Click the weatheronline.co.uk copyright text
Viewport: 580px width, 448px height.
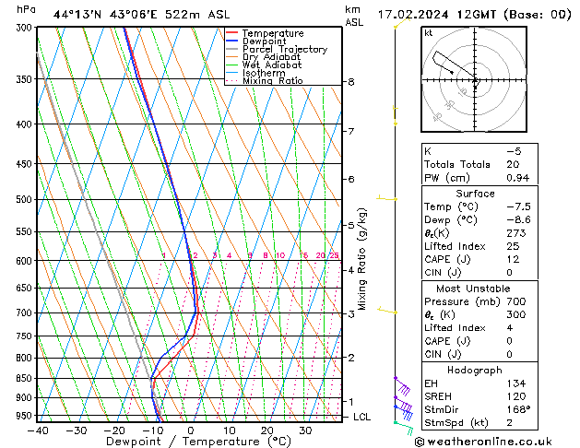(x=483, y=442)
